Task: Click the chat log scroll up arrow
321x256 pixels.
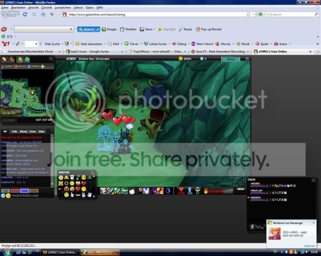Action: [x=52, y=135]
